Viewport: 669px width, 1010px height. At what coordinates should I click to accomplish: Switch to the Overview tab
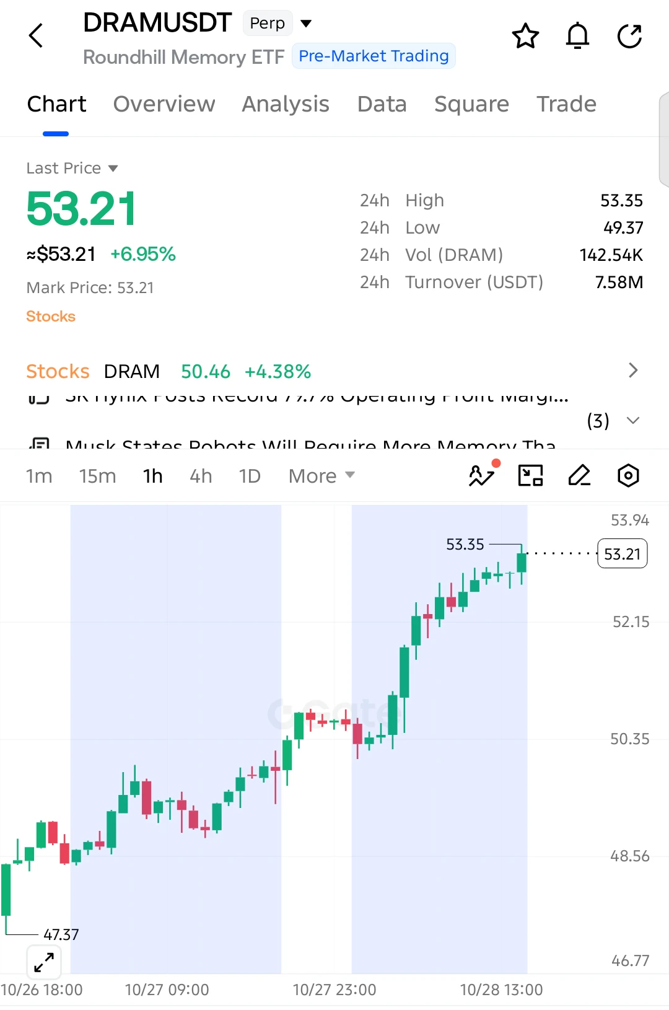(x=164, y=104)
